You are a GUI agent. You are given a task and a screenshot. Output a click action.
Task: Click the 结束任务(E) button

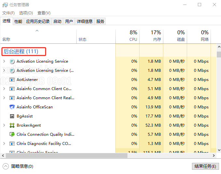tap(205, 166)
